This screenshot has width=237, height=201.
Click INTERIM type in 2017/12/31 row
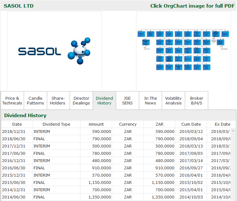point(56,146)
